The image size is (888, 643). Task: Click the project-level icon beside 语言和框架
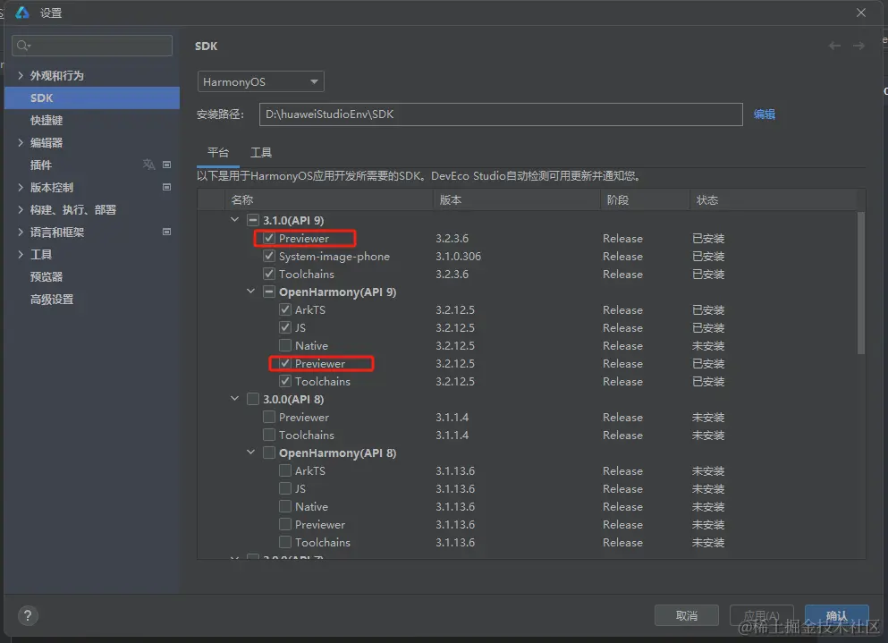coord(166,232)
